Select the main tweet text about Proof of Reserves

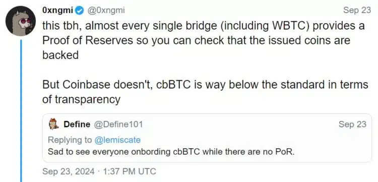[x=204, y=40]
